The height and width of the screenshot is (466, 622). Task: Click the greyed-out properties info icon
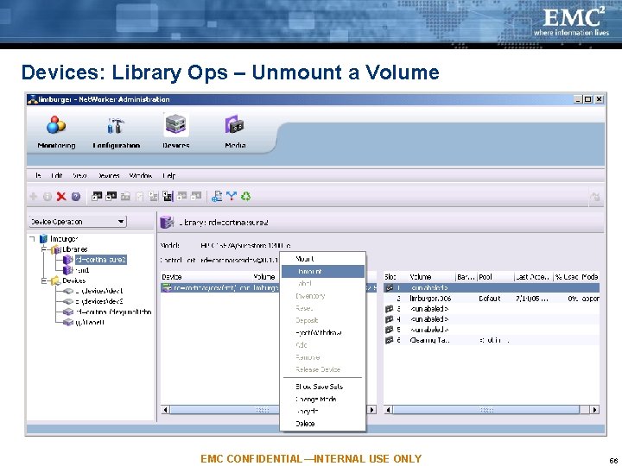click(48, 197)
